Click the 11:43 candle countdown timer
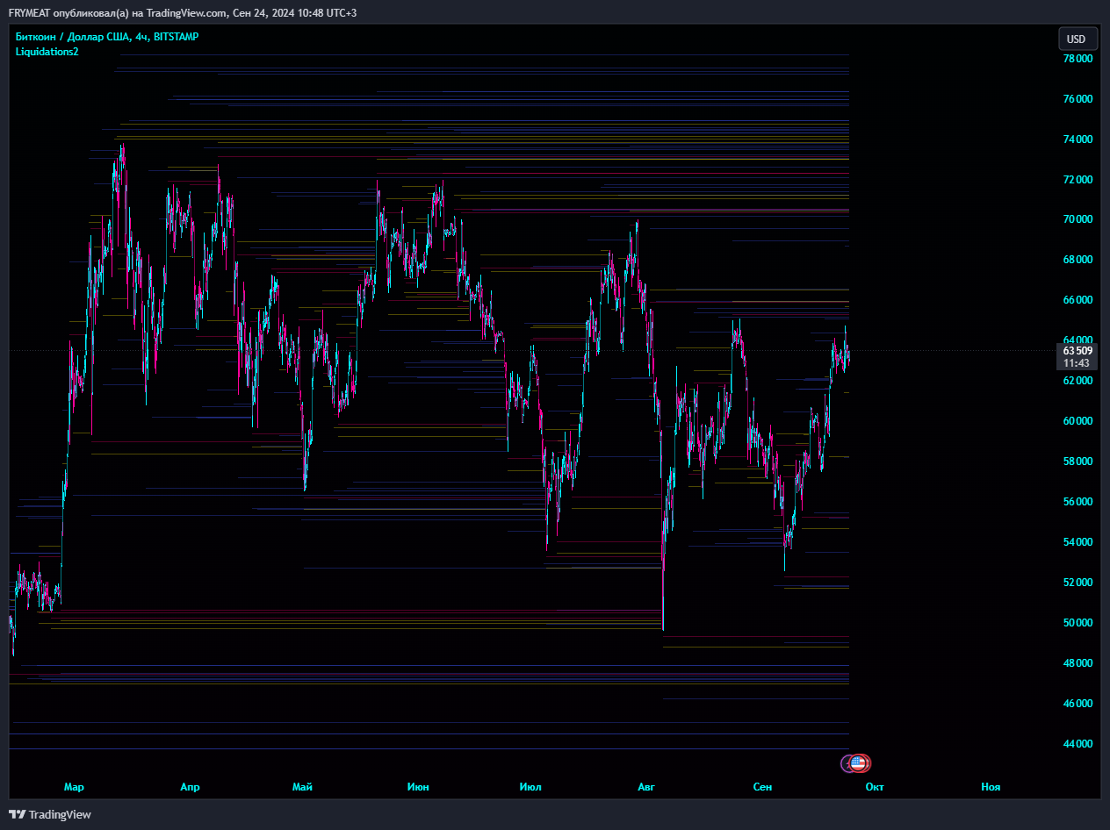Image resolution: width=1110 pixels, height=830 pixels. click(x=1077, y=362)
